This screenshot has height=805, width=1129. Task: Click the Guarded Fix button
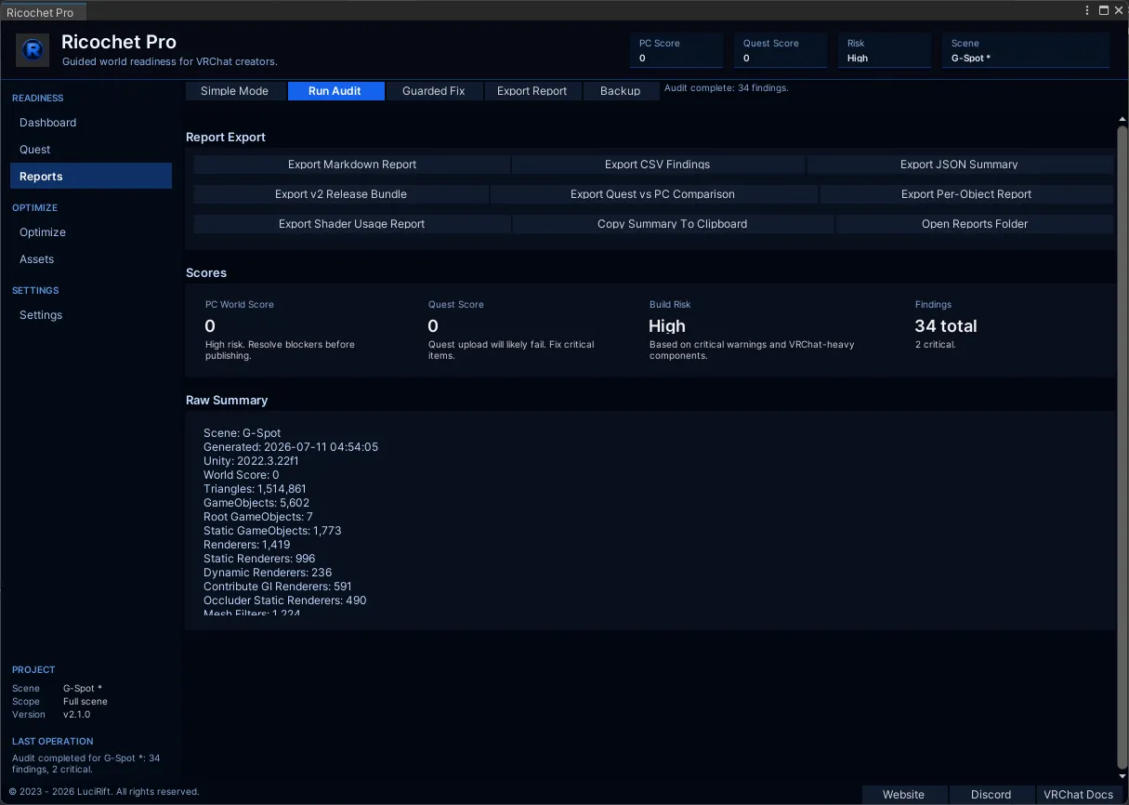point(434,91)
